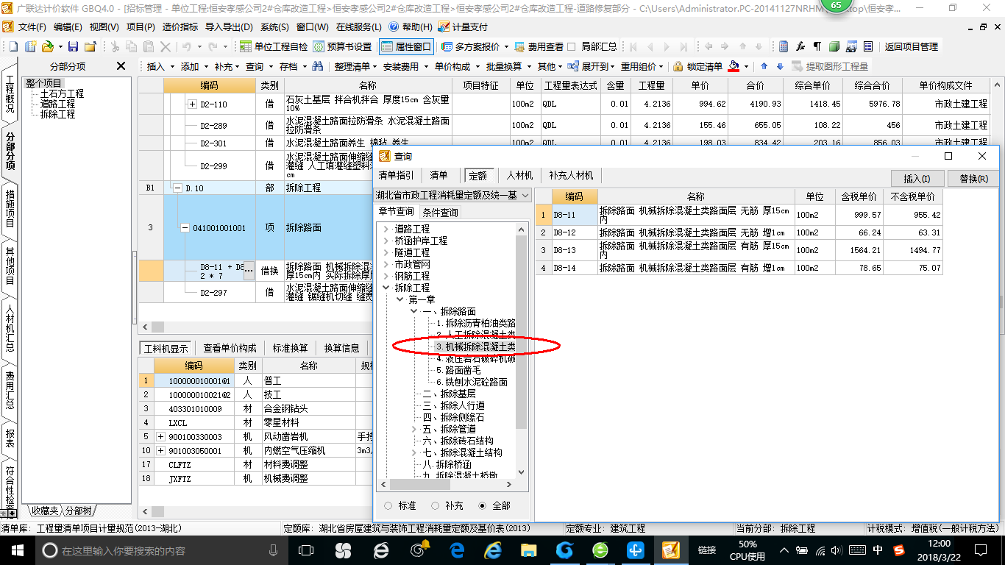Open the 添加 dropdown in toolbar

click(x=194, y=66)
